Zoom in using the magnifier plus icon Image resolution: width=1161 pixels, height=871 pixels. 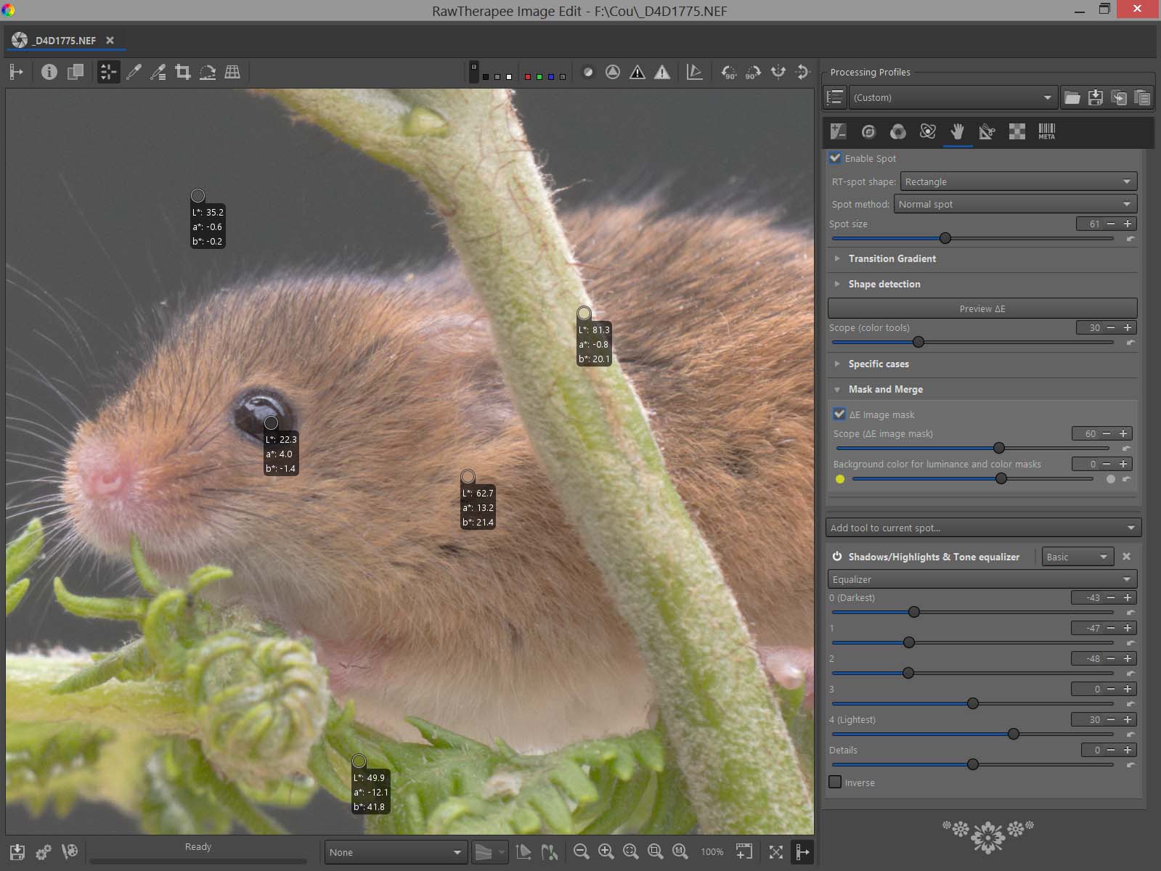pos(606,851)
